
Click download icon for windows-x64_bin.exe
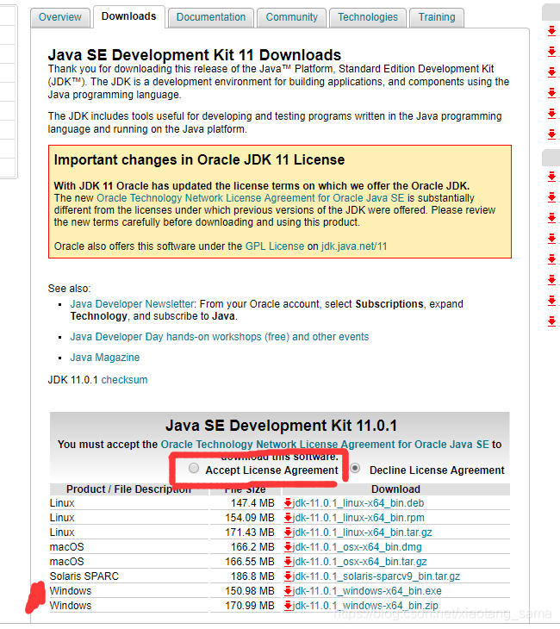point(288,591)
